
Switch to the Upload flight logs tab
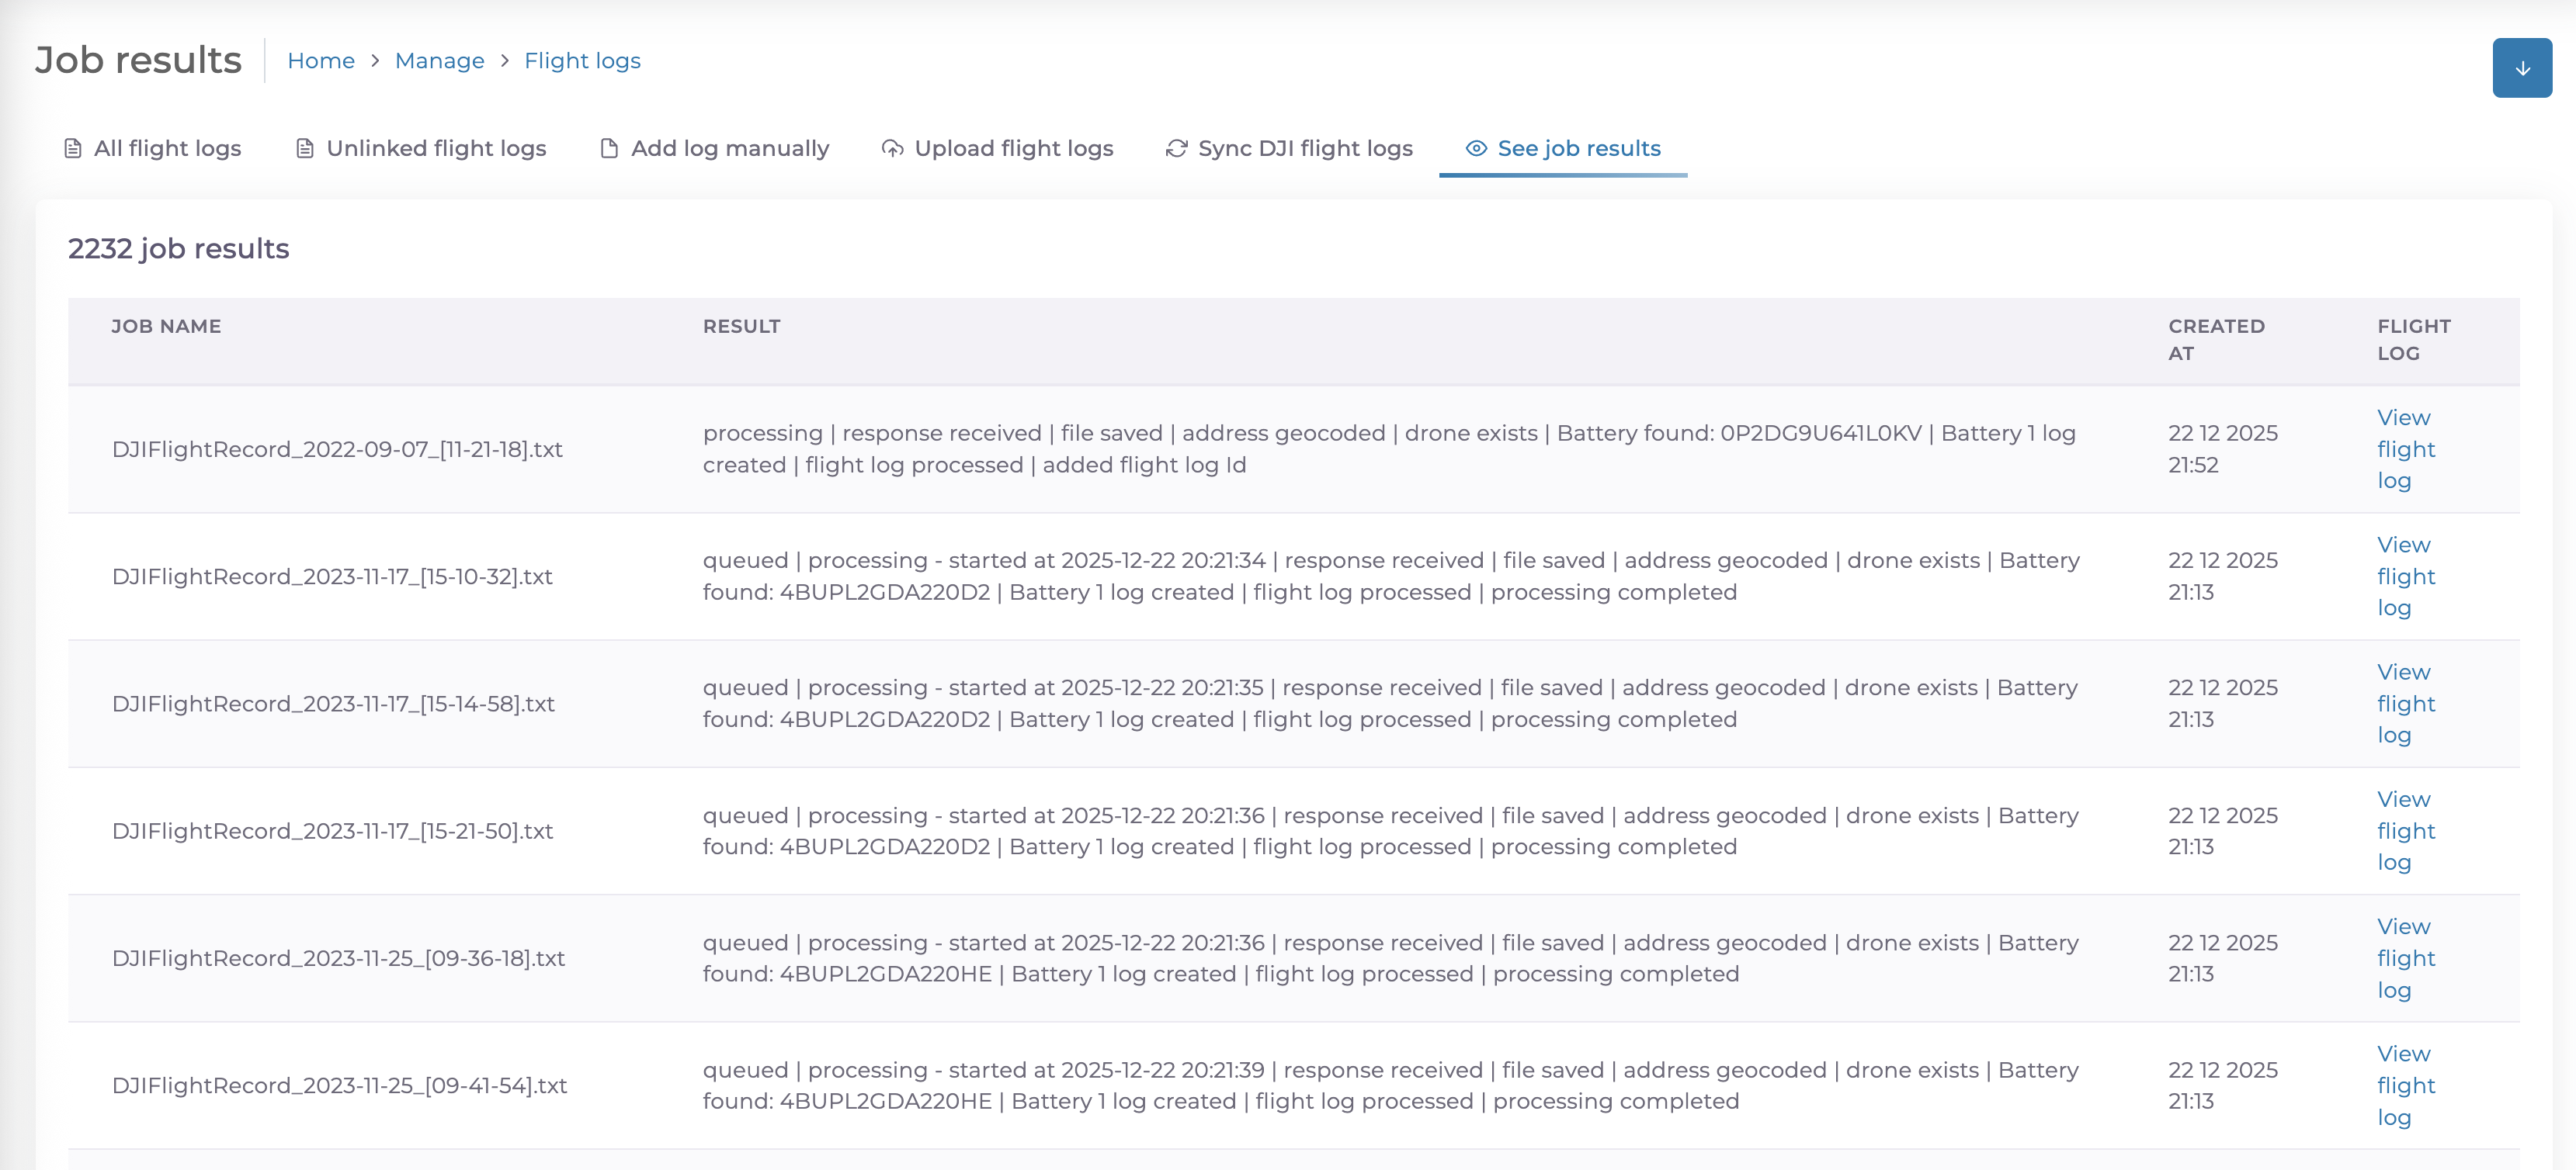tap(1013, 149)
